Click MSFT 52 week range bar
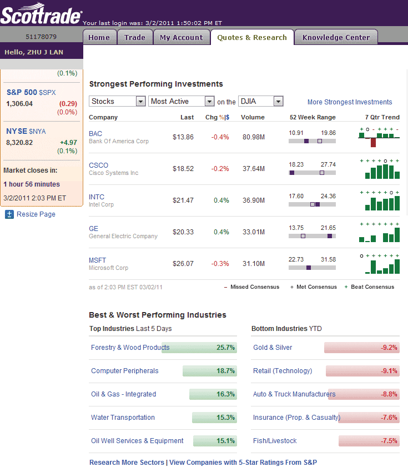Image resolution: width=408 pixels, height=472 pixels. pos(312,268)
